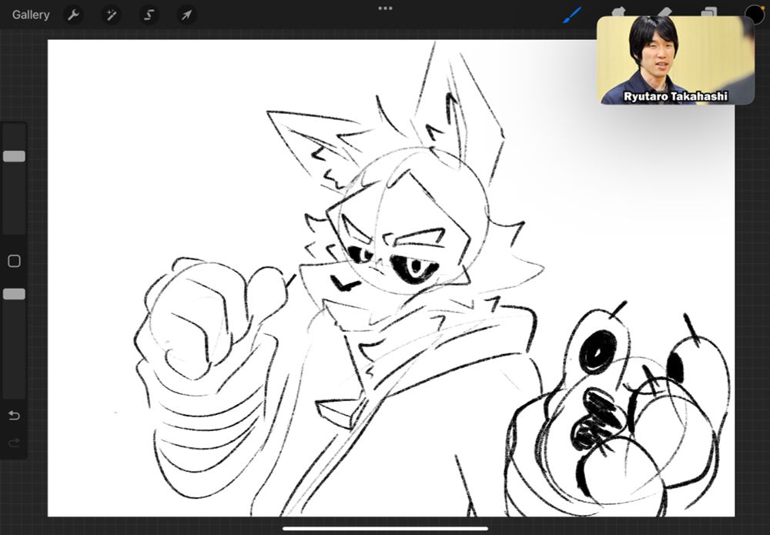Open the Actions wrench menu
The height and width of the screenshot is (535, 770).
click(x=73, y=15)
